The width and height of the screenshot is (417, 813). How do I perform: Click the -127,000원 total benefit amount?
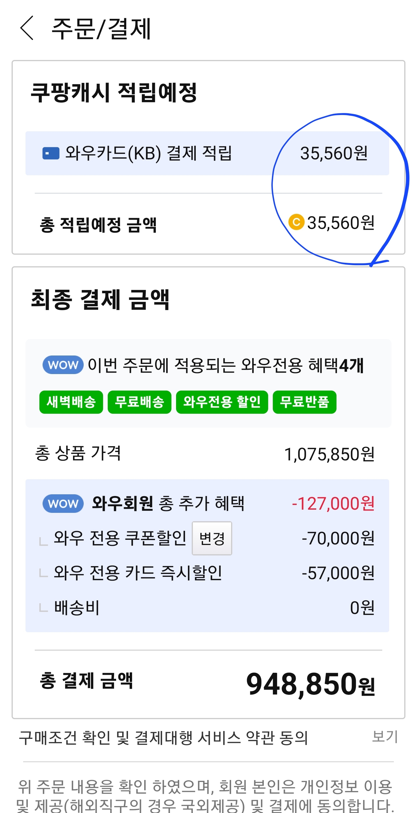click(x=333, y=503)
